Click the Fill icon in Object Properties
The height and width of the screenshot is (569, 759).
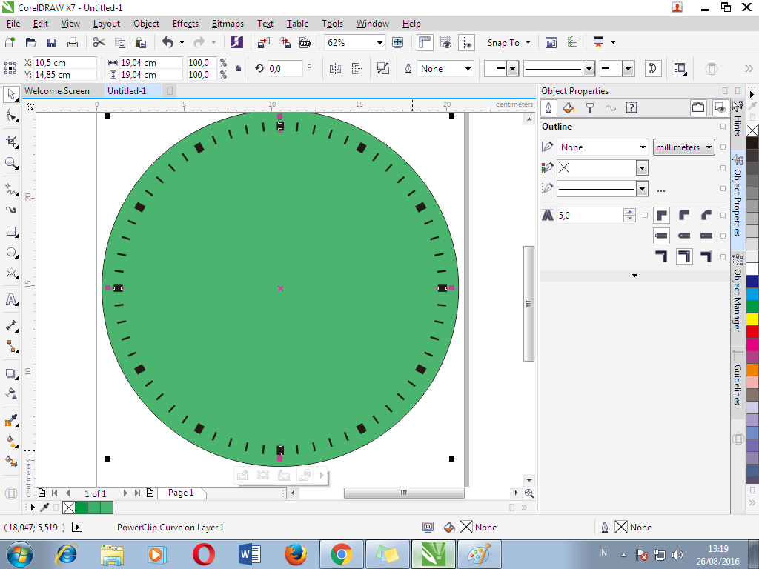(x=568, y=107)
